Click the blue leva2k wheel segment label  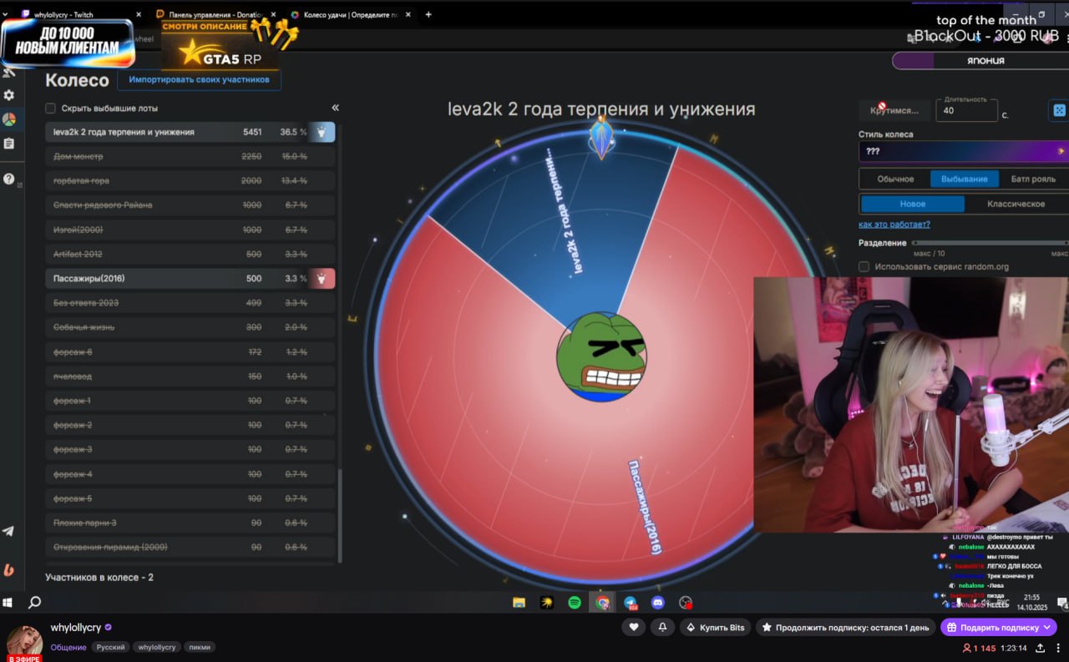point(563,210)
